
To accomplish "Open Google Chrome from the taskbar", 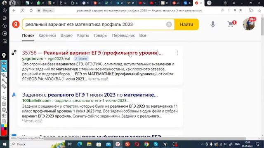I will (x=146, y=144).
